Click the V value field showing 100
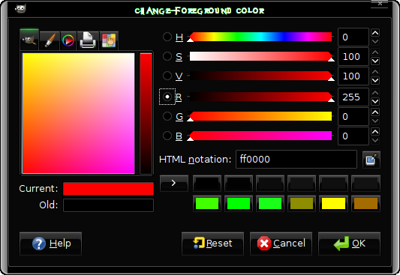The width and height of the screenshot is (400, 275). click(x=353, y=76)
